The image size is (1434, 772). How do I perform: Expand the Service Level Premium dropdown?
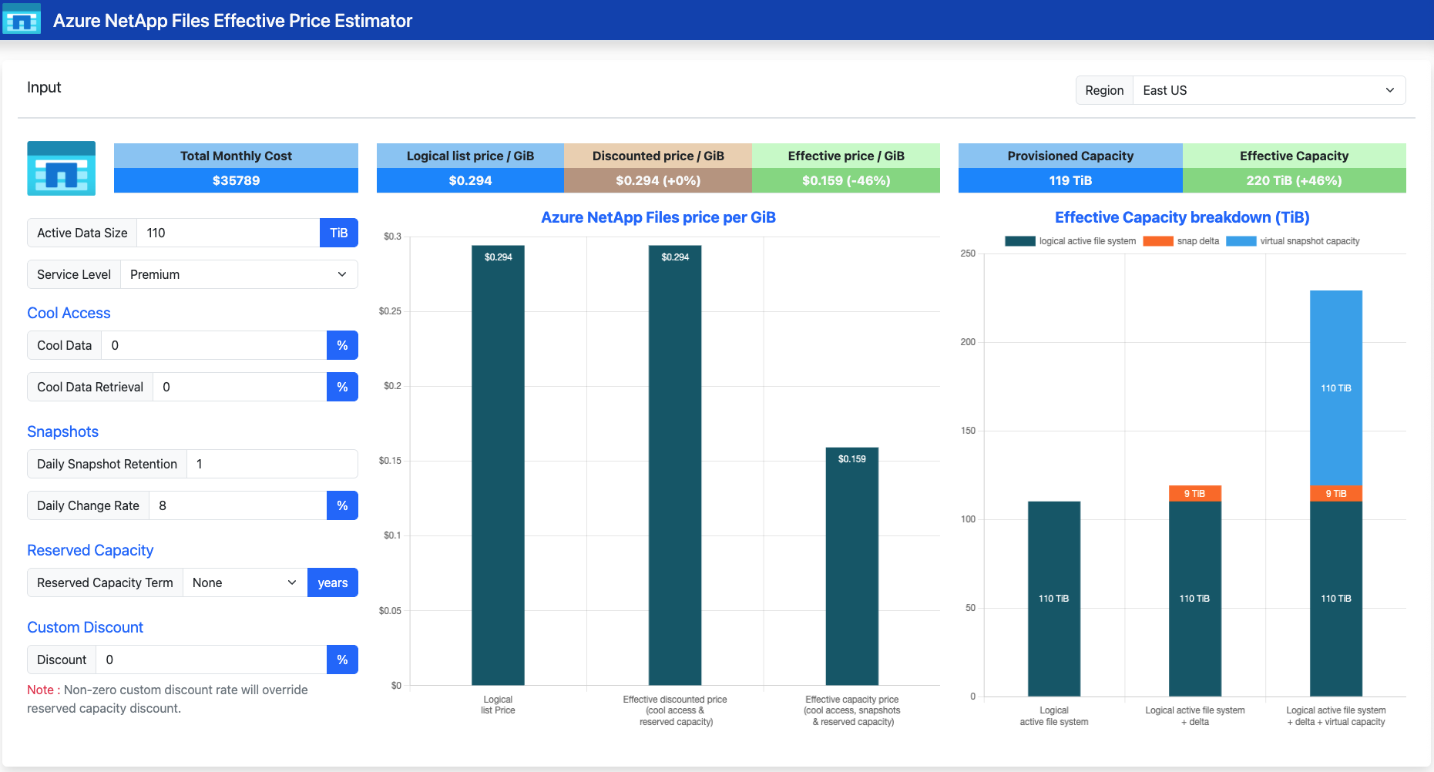pyautogui.click(x=239, y=274)
